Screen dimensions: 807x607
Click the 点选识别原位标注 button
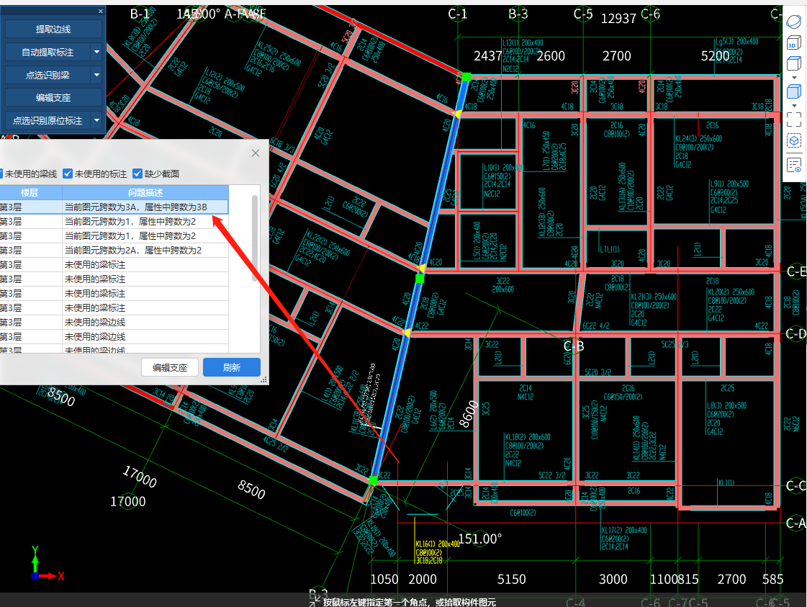(x=48, y=120)
